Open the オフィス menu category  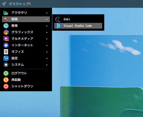point(26,52)
